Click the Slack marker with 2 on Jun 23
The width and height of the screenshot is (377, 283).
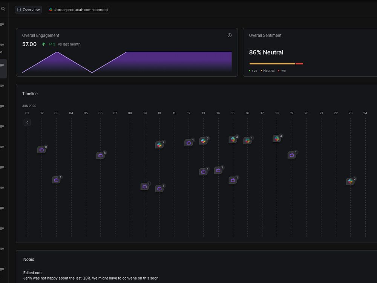[x=350, y=181]
